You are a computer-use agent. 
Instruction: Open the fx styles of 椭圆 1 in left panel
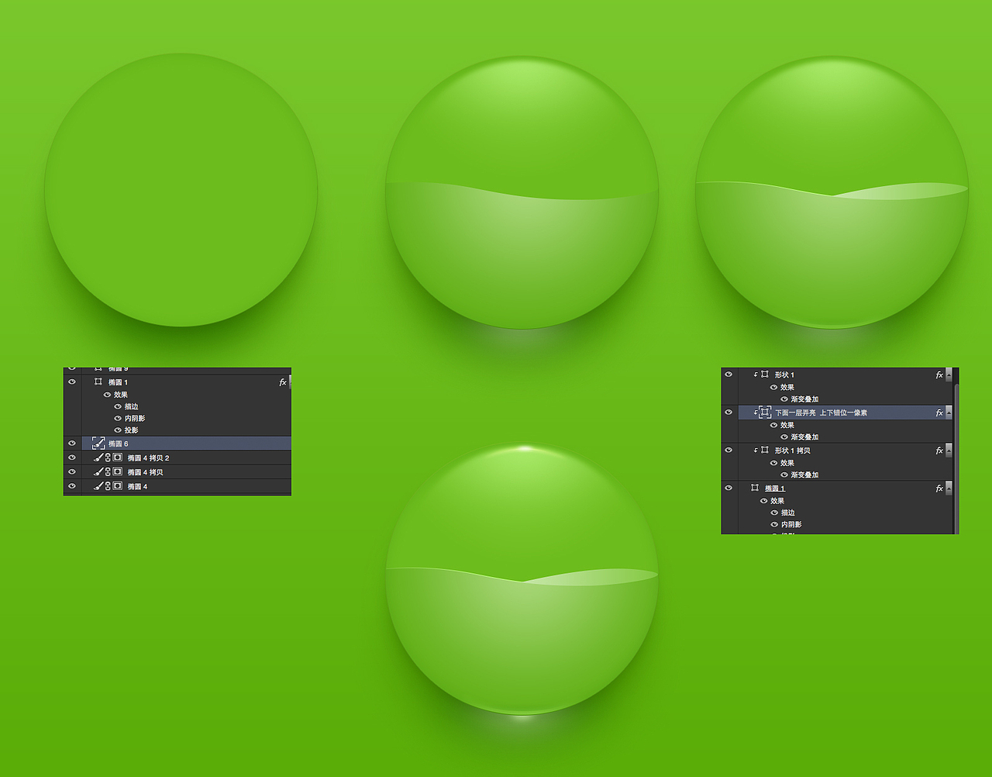pos(283,382)
